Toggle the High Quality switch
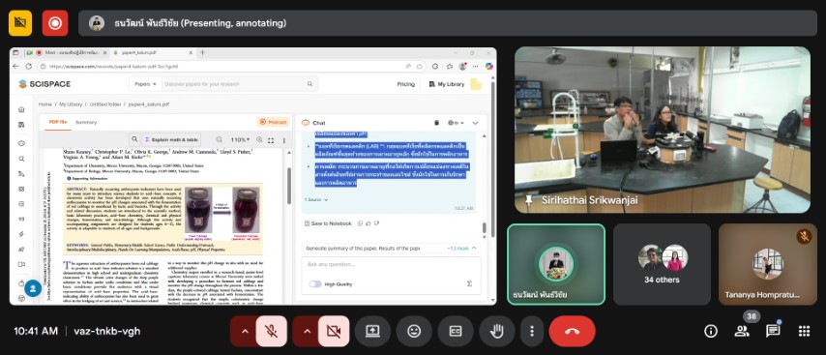826x355 pixels. click(x=315, y=283)
